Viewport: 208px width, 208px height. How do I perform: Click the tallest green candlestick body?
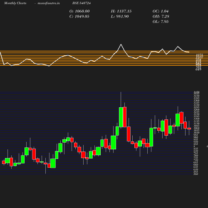click(x=121, y=117)
